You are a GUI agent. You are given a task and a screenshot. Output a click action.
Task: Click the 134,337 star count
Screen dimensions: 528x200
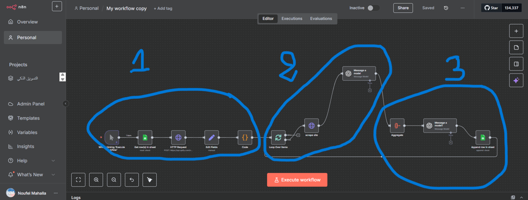(x=511, y=8)
